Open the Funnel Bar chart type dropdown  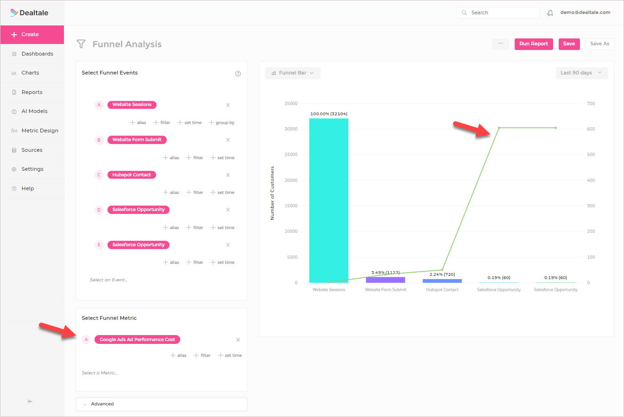pos(293,73)
